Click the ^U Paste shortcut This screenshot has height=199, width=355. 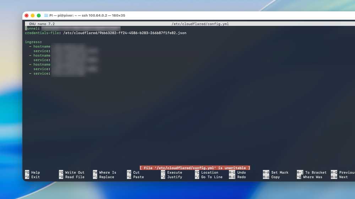click(135, 177)
